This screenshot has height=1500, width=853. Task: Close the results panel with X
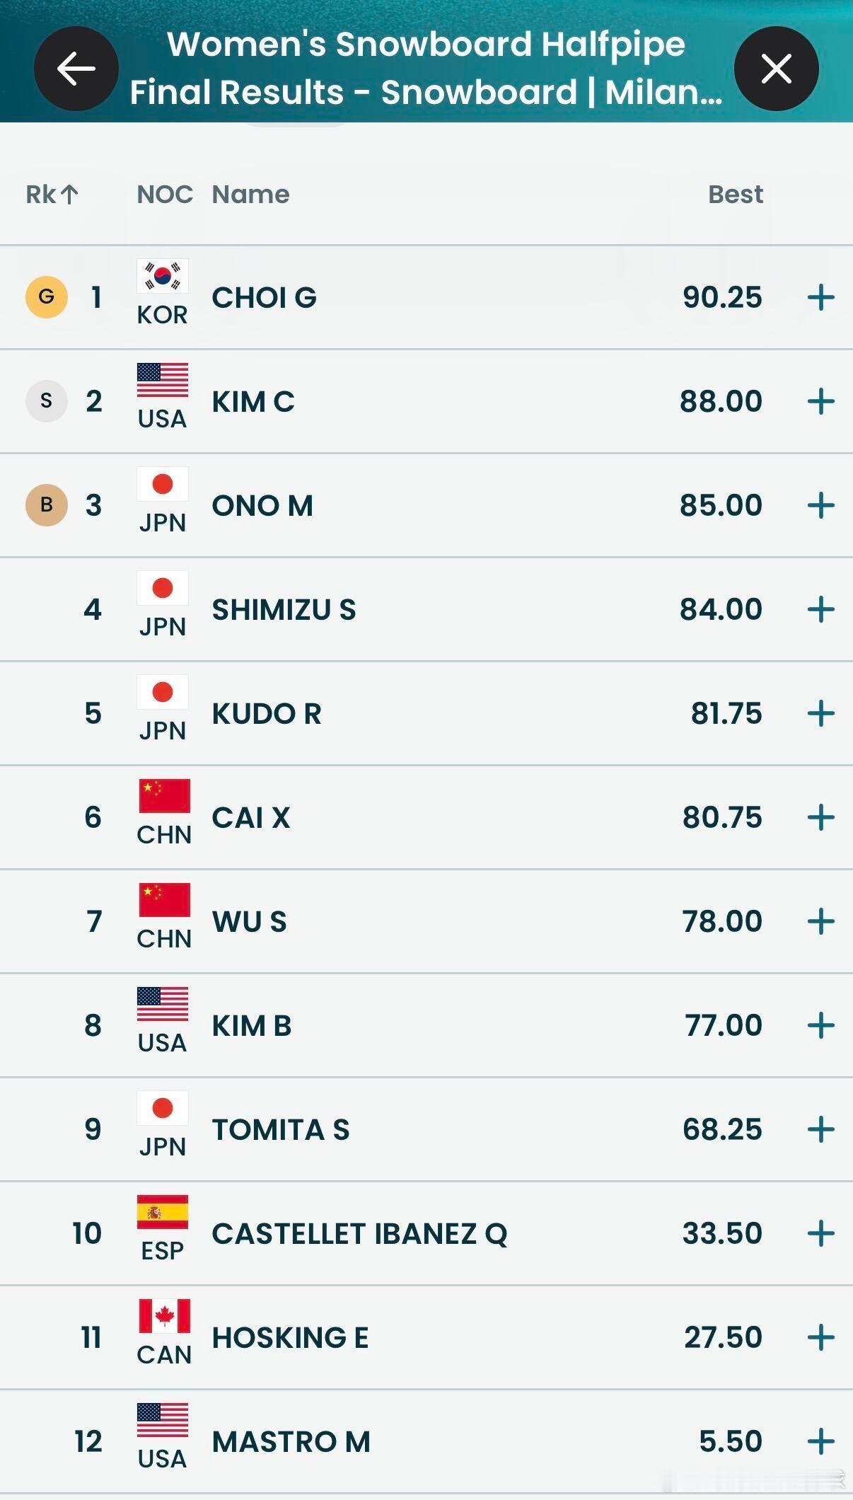click(x=776, y=69)
